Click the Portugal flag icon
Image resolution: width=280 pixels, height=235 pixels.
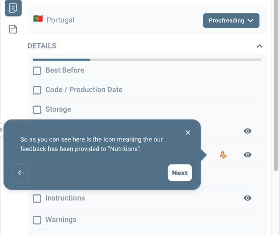[x=38, y=19]
